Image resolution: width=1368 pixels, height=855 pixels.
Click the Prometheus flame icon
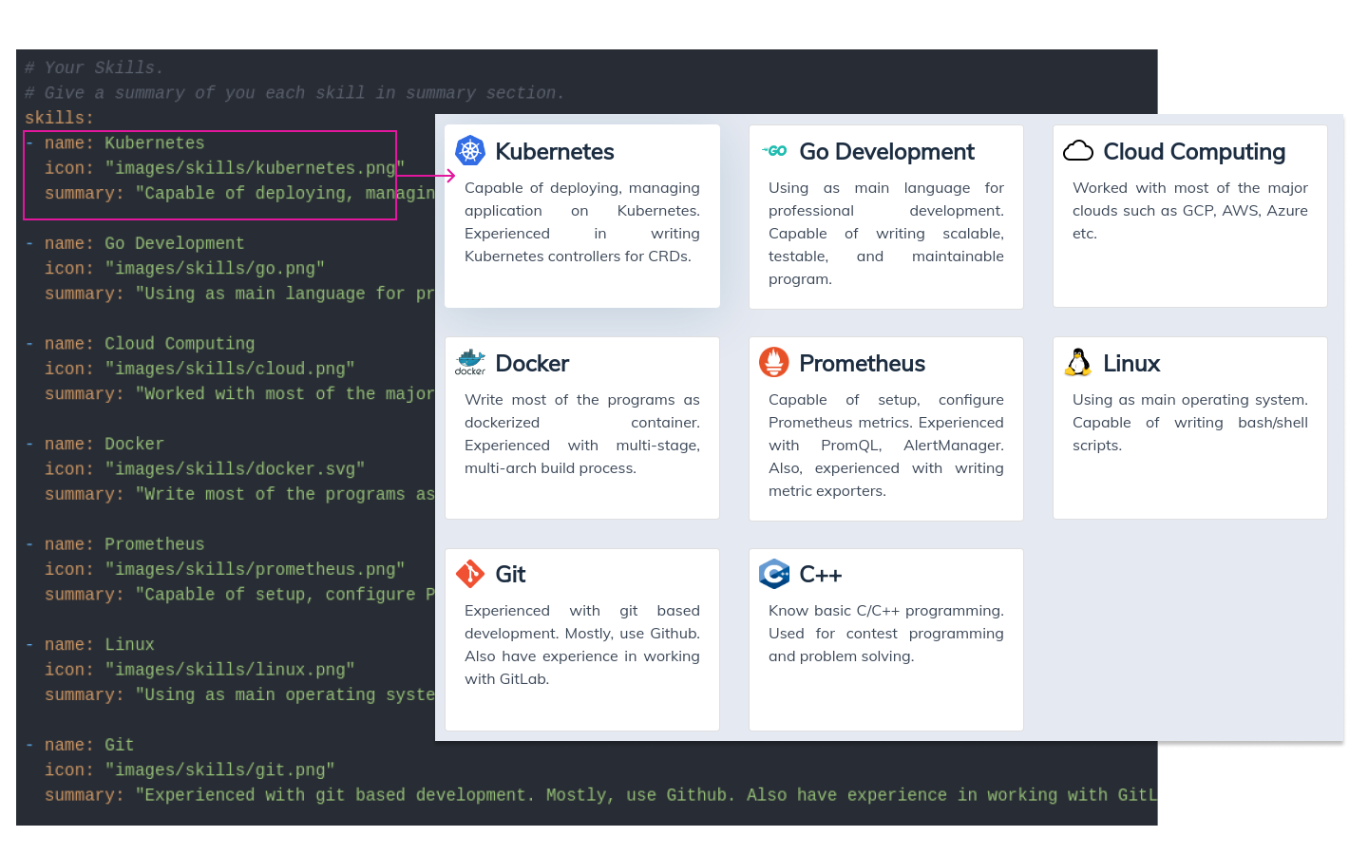pos(774,363)
